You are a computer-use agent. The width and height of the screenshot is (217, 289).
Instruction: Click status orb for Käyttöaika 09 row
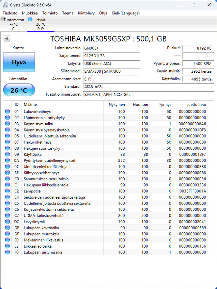click(7, 154)
